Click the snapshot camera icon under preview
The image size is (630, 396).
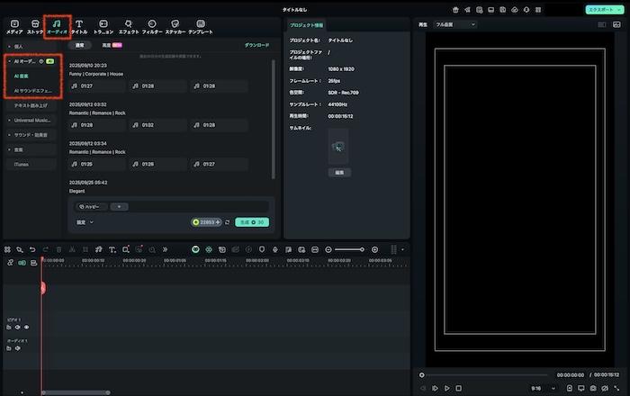point(594,388)
